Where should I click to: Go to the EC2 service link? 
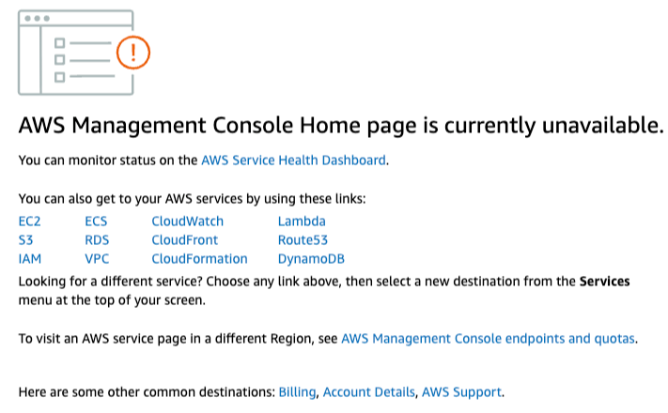coord(29,222)
